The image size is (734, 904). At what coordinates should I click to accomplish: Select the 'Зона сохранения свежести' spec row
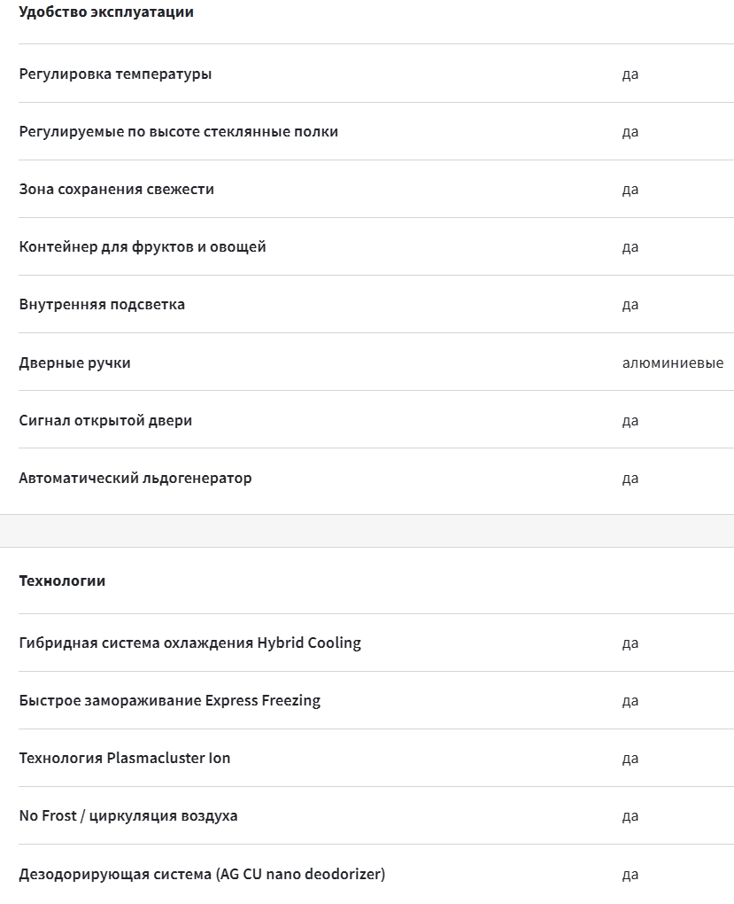(375, 189)
